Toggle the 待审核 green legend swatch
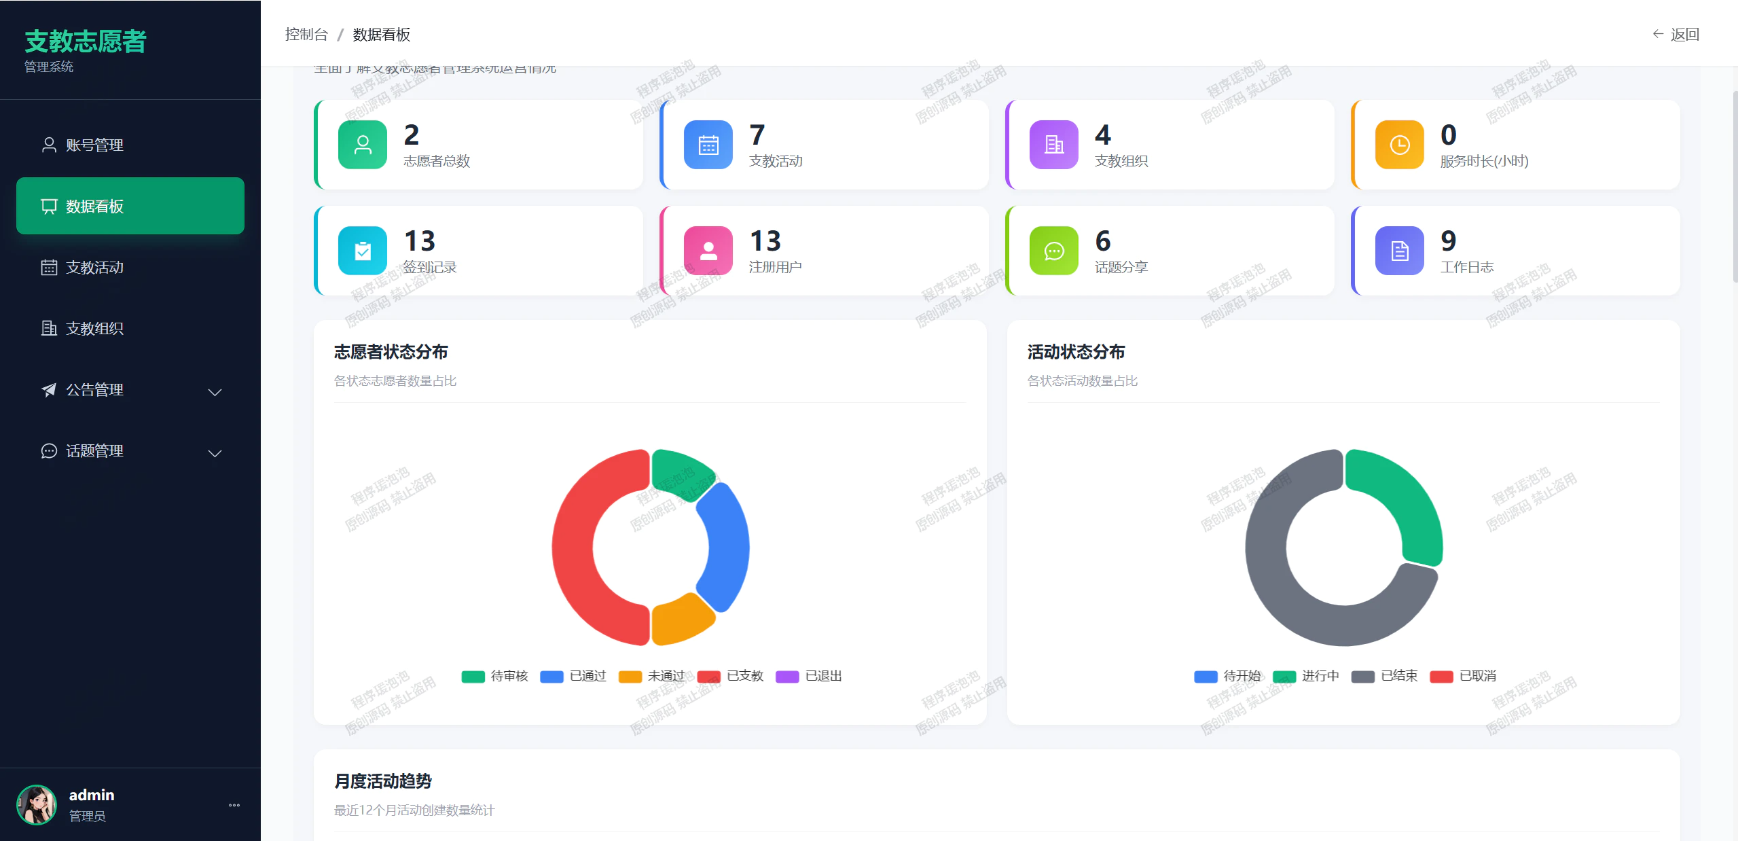 [473, 677]
